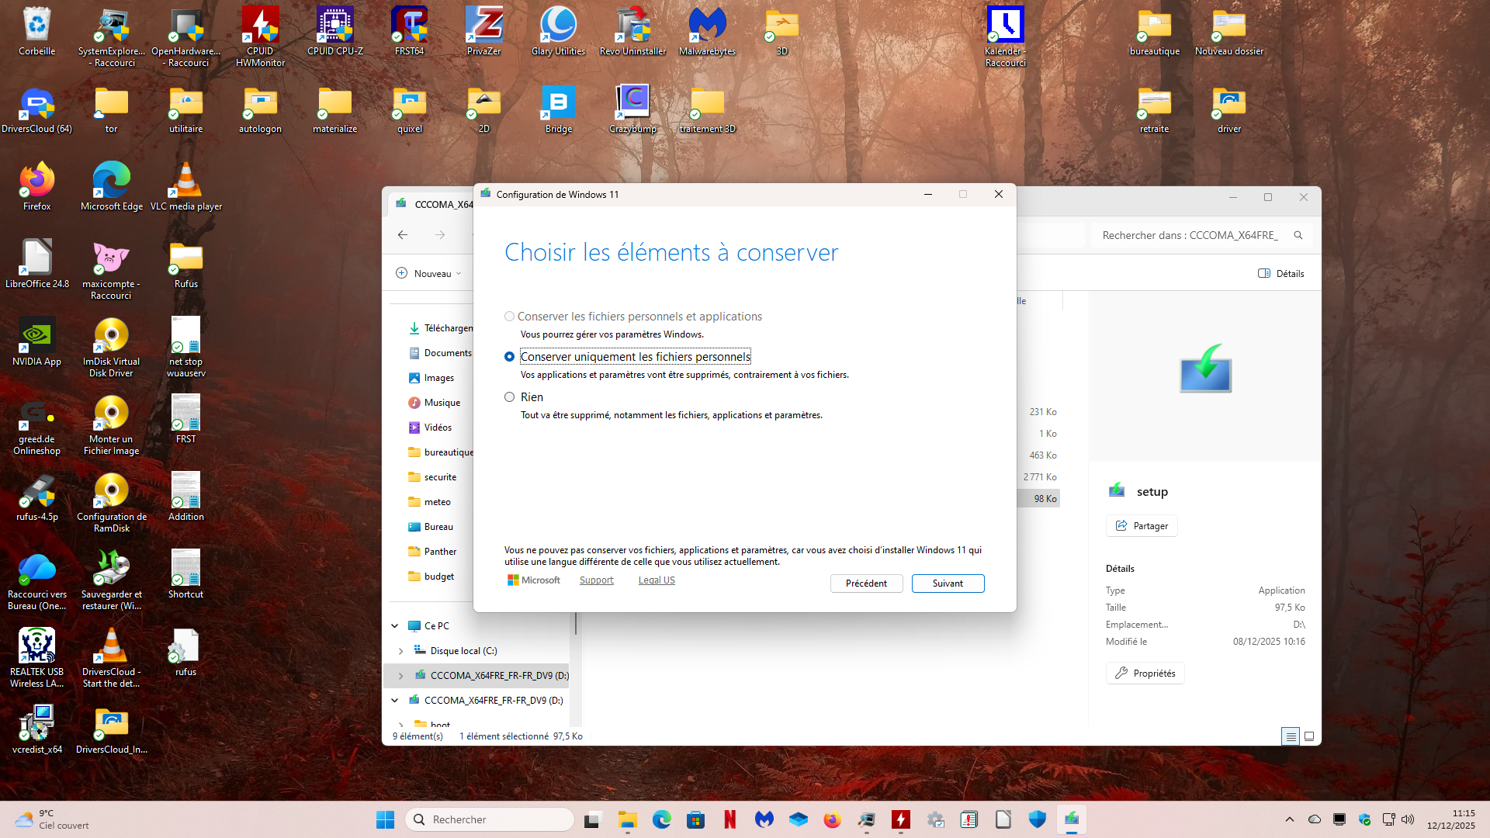
Task: Open the Support link
Action: (x=596, y=580)
